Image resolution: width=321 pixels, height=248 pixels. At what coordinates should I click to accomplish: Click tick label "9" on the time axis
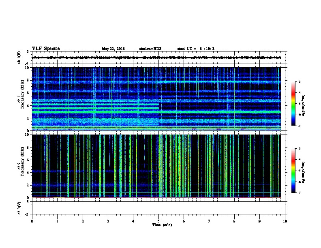point(259,221)
